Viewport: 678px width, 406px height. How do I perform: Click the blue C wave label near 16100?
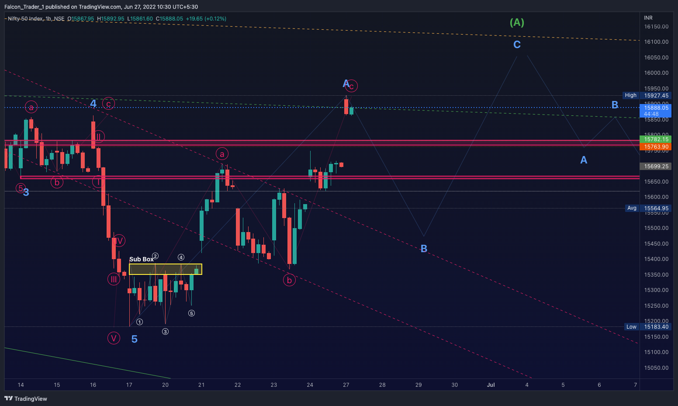point(517,45)
